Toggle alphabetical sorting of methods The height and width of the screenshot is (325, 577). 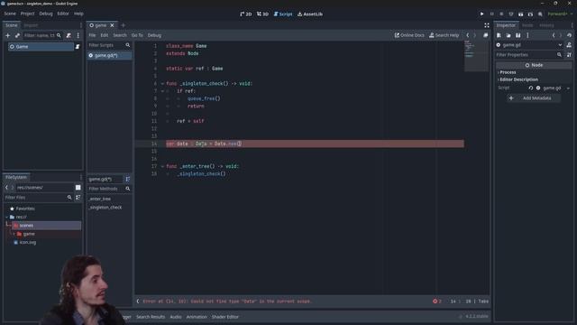128,179
